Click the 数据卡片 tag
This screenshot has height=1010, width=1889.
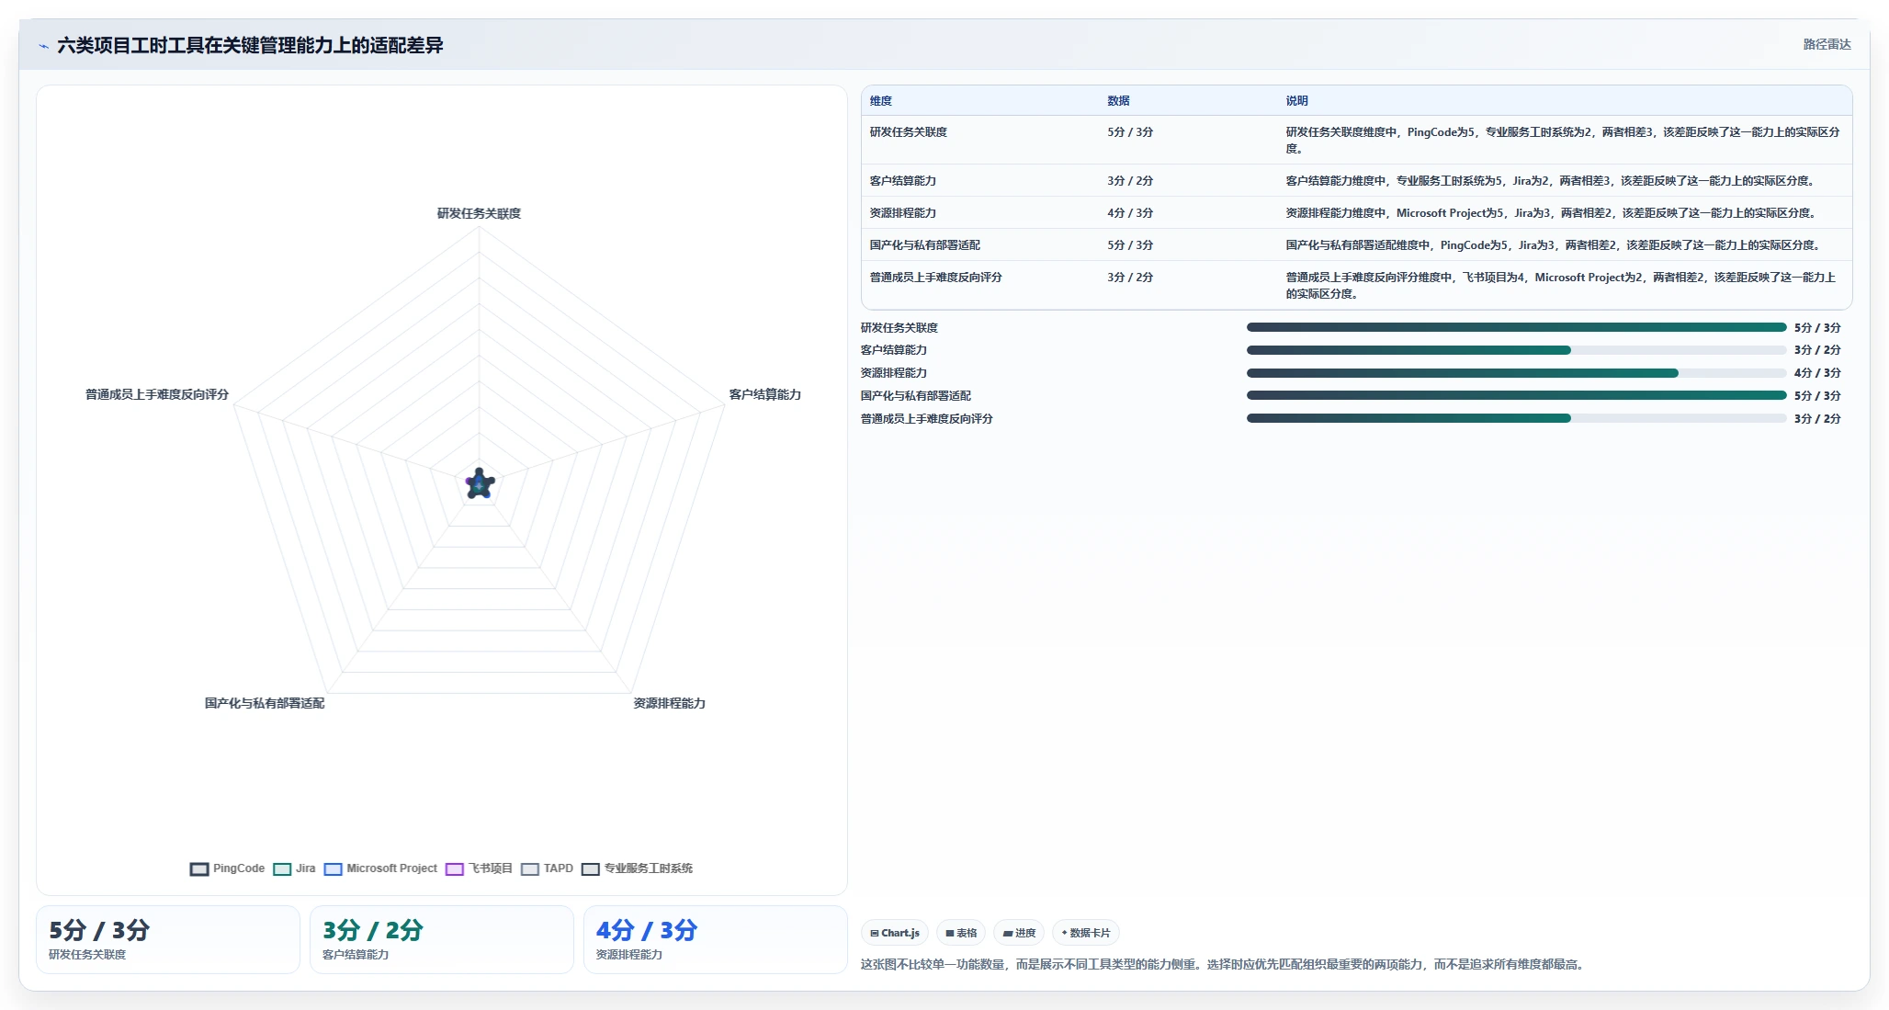click(x=1085, y=933)
